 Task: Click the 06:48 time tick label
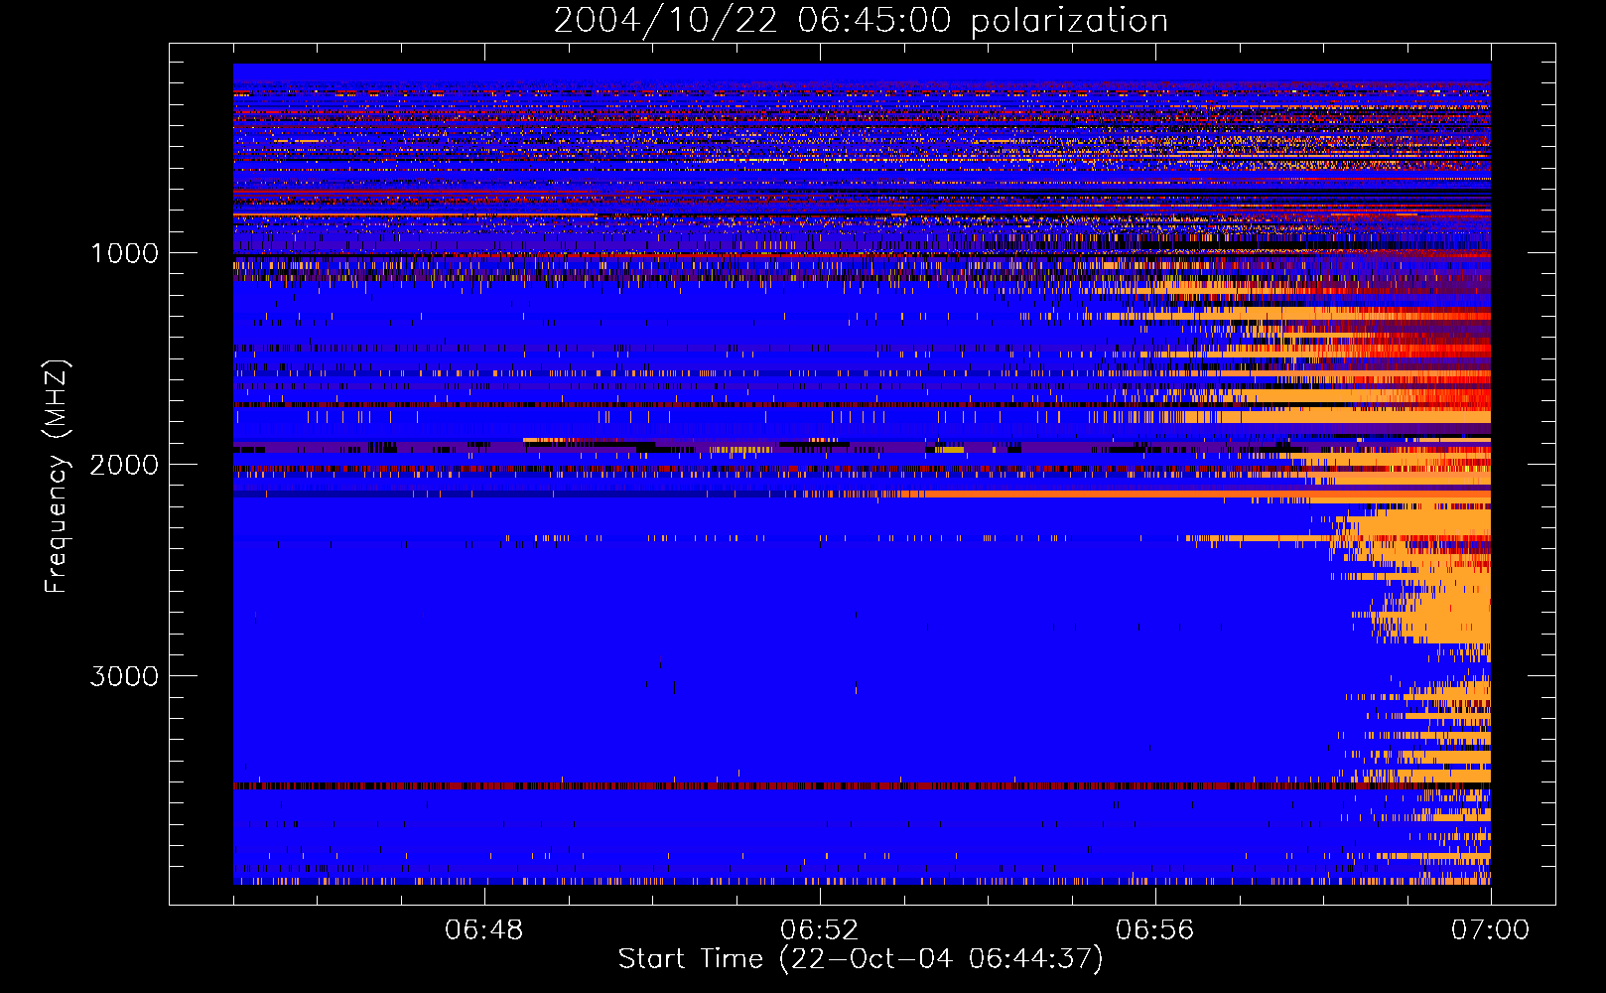[x=484, y=930]
